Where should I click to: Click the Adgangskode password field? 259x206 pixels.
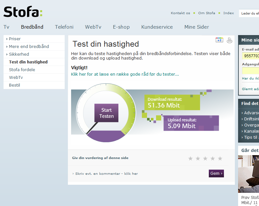[251, 71]
